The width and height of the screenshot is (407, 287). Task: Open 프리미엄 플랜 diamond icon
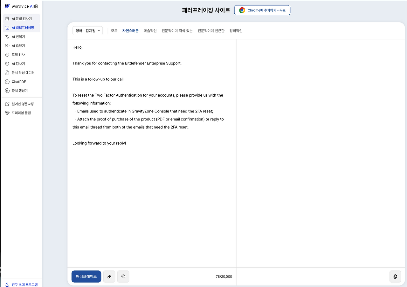coord(20,113)
